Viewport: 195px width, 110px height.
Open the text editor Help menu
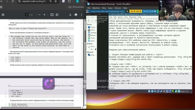point(140,17)
